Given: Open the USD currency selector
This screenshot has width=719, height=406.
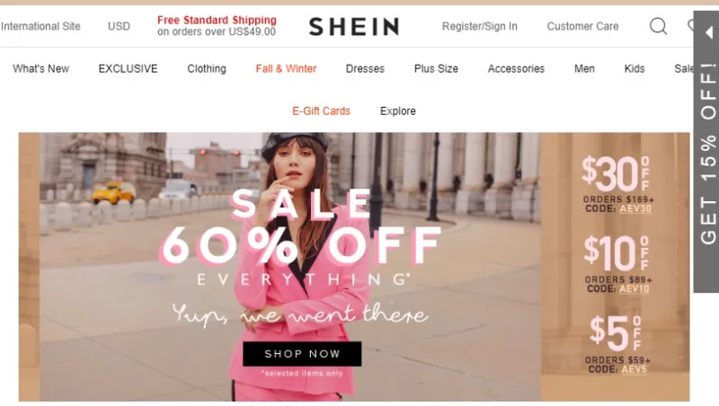Looking at the screenshot, I should tap(119, 27).
